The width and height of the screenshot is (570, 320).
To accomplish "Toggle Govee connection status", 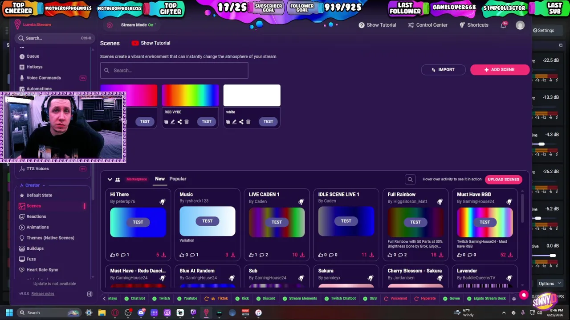I will pos(451,299).
